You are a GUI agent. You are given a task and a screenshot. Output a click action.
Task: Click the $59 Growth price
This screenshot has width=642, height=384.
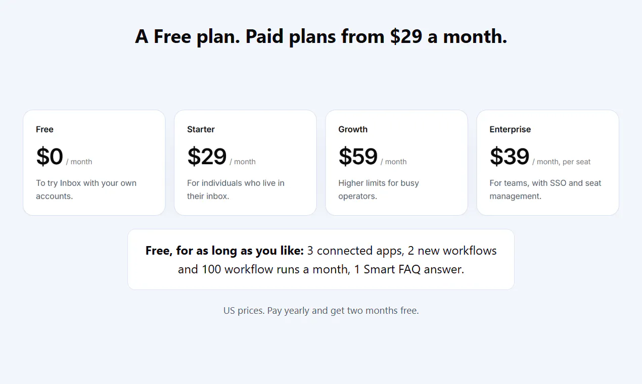coord(358,157)
